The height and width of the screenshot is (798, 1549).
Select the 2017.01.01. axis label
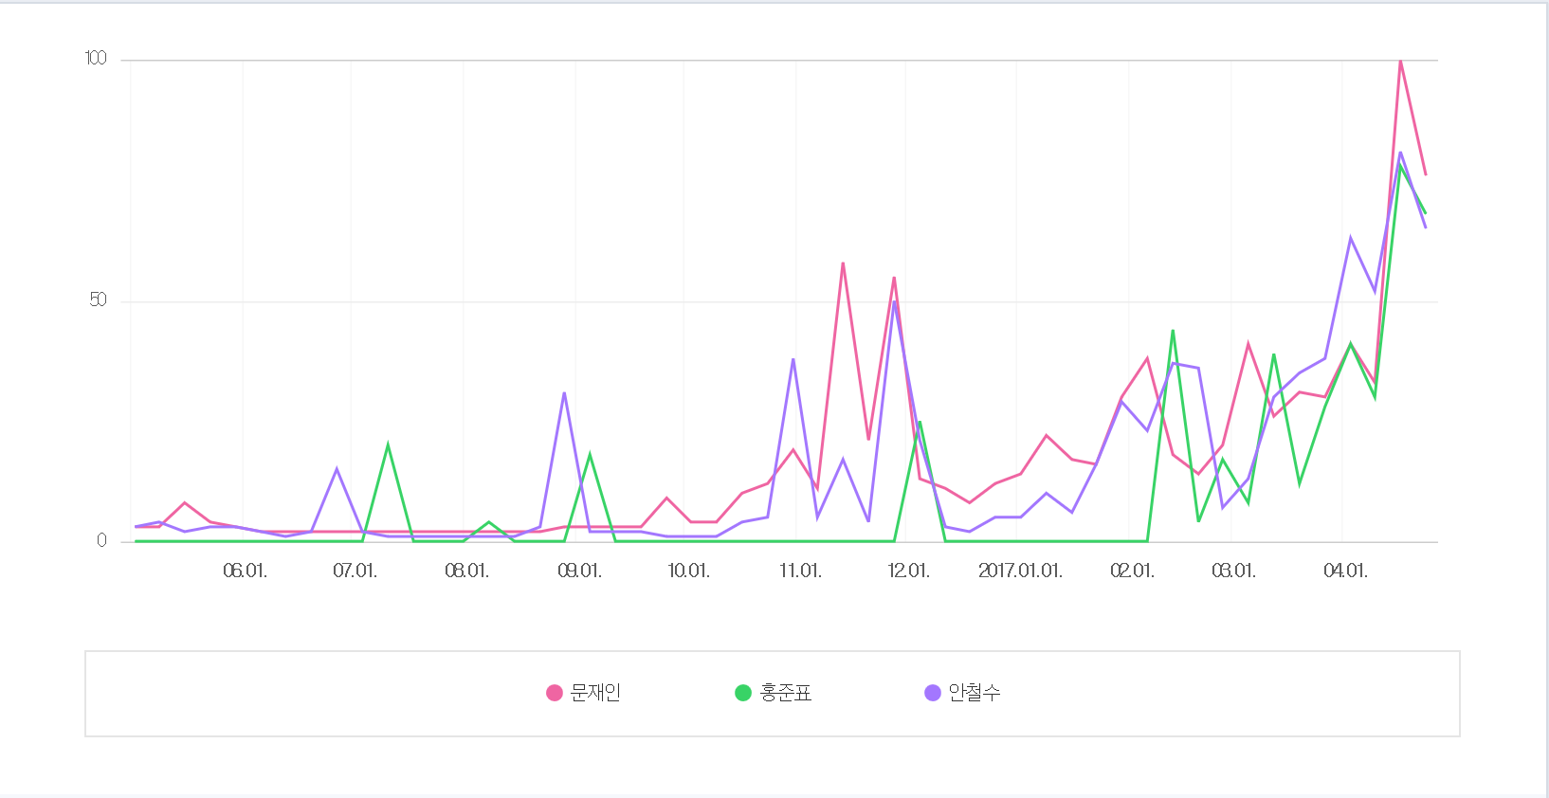1020,571
